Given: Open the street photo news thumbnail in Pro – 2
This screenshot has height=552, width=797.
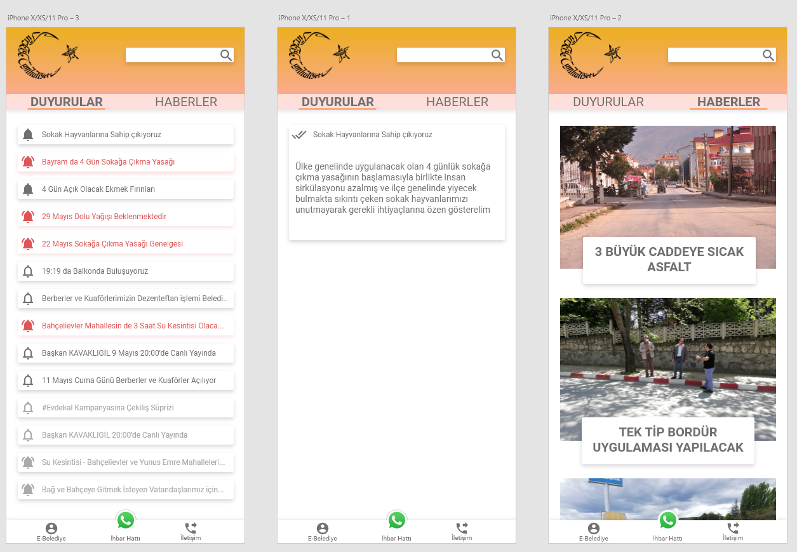Looking at the screenshot, I should (668, 197).
